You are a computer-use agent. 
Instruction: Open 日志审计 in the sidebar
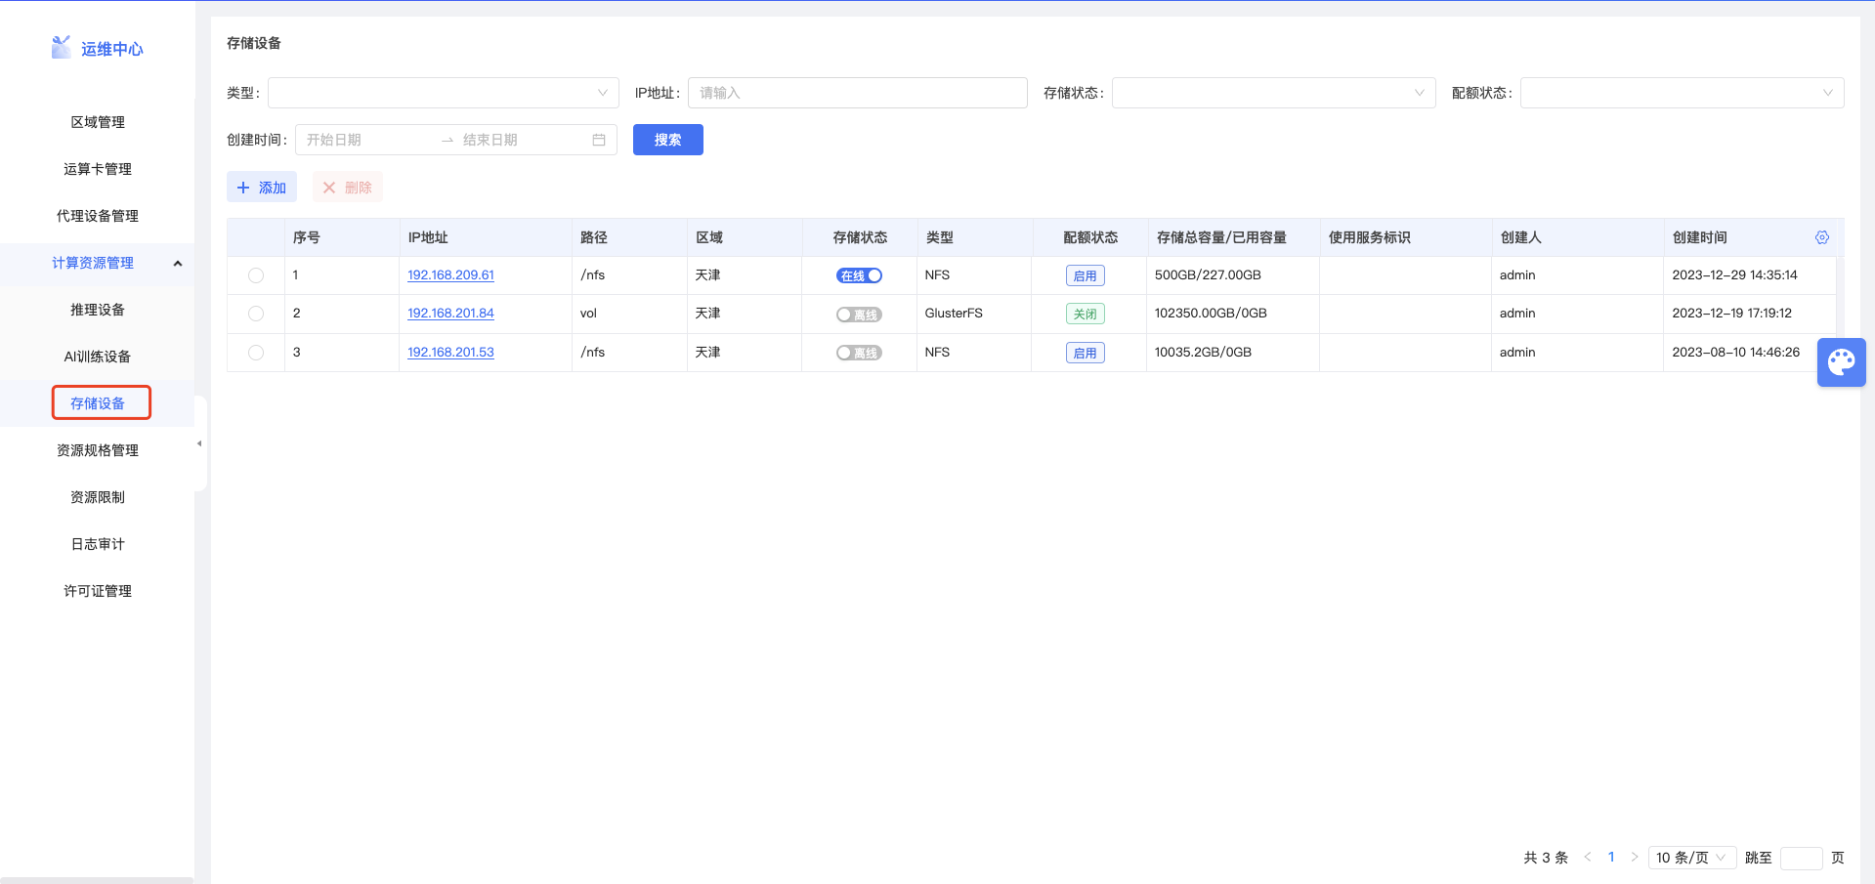98,544
